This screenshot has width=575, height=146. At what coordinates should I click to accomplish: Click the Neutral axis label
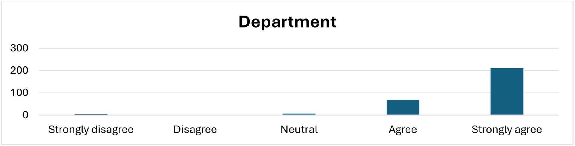pos(299,130)
